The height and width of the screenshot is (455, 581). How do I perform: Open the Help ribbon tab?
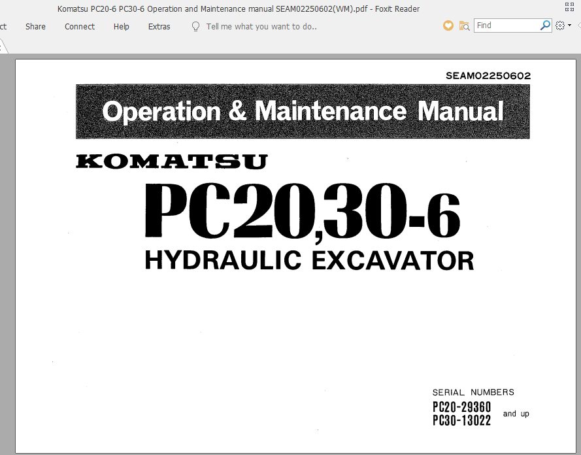coord(121,27)
